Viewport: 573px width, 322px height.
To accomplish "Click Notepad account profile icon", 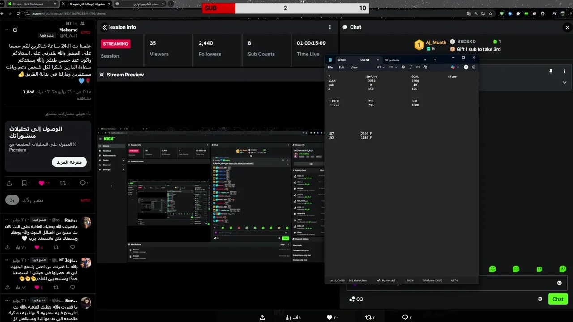I will click(466, 67).
